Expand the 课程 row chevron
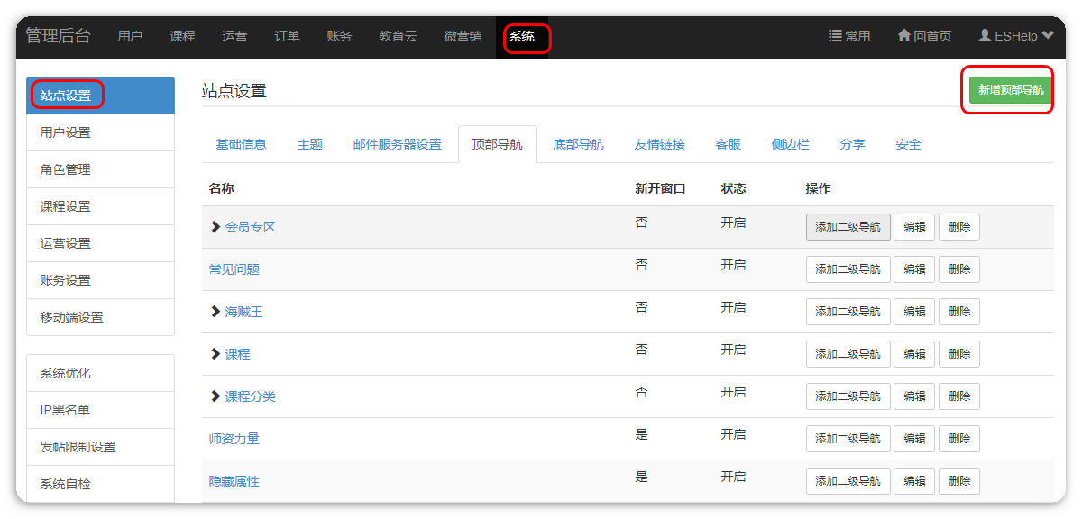 (x=215, y=354)
